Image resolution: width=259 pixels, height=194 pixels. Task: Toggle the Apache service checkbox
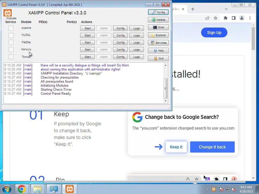click(x=11, y=28)
